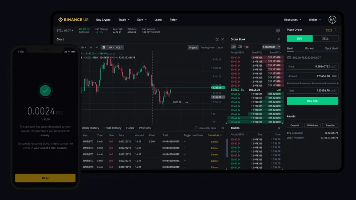Show only asks view in order book

pos(246,47)
